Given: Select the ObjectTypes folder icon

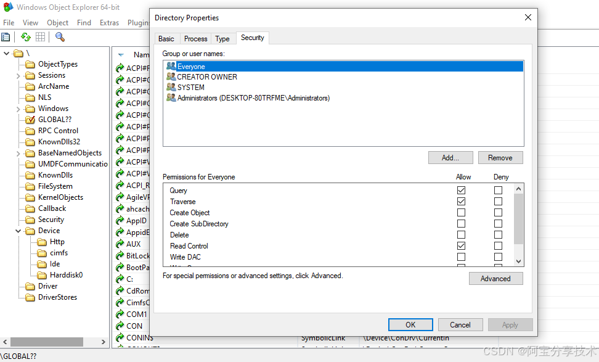Looking at the screenshot, I should 30,64.
